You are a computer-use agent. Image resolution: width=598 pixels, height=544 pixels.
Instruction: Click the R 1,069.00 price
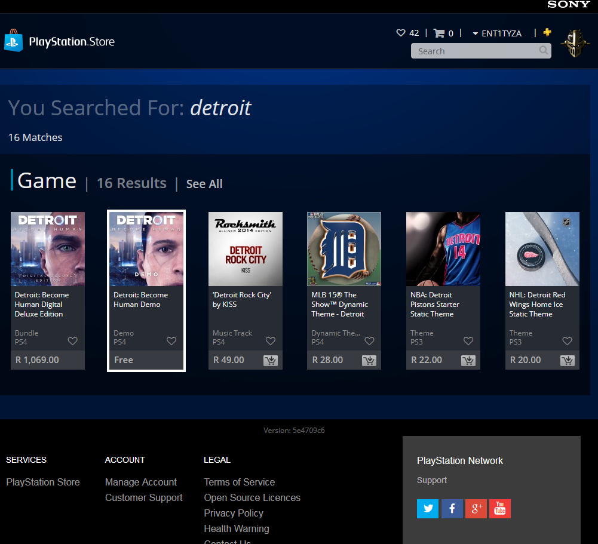(37, 360)
